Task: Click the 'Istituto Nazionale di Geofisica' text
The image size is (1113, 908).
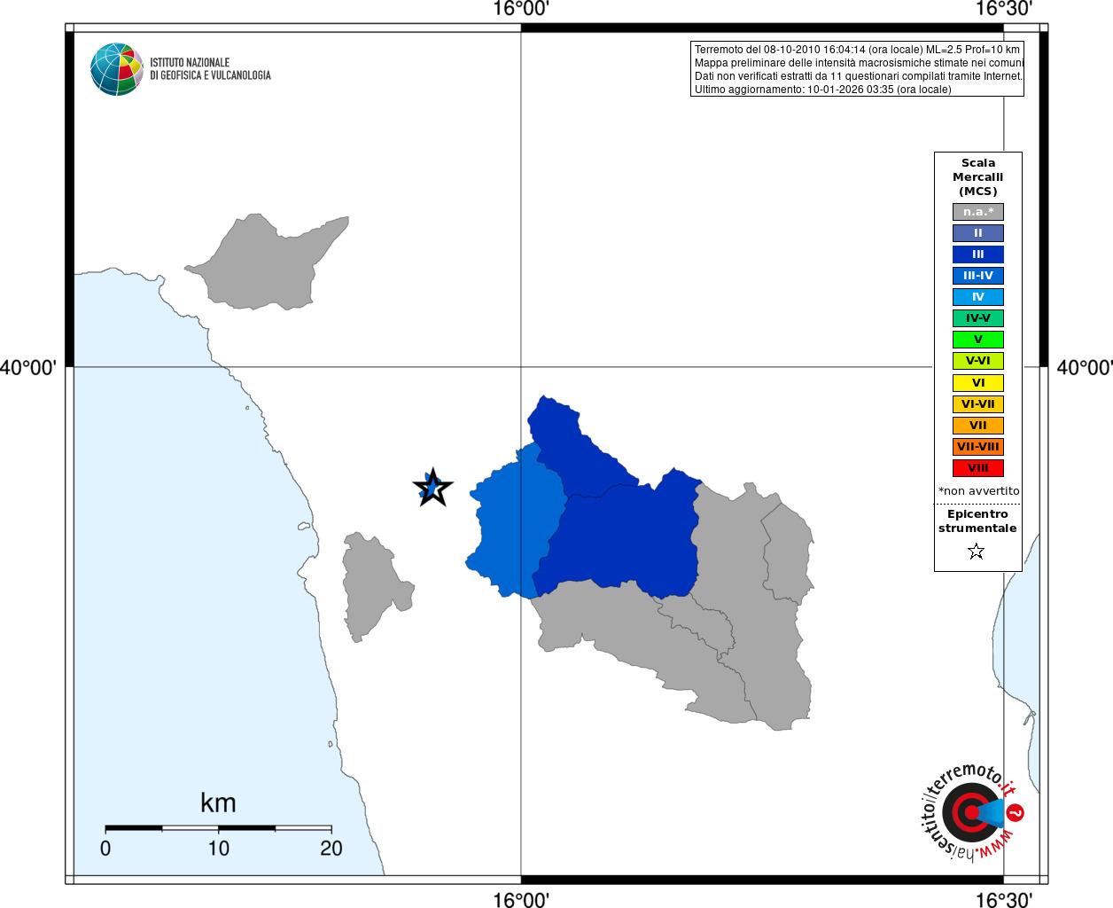Action: coord(210,69)
